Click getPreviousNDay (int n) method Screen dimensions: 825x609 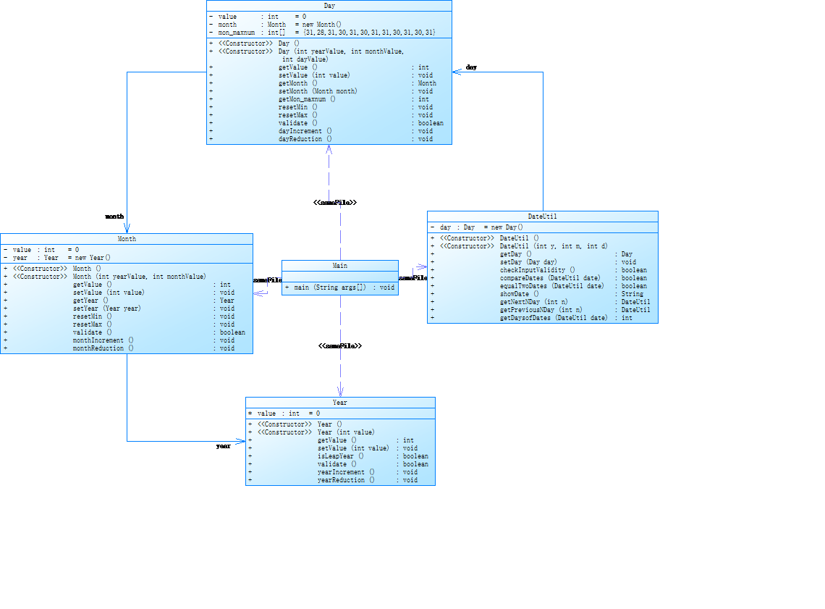click(x=541, y=310)
